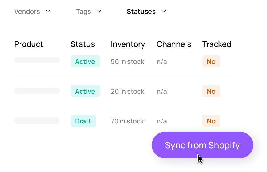Click the Product column header

29,44
